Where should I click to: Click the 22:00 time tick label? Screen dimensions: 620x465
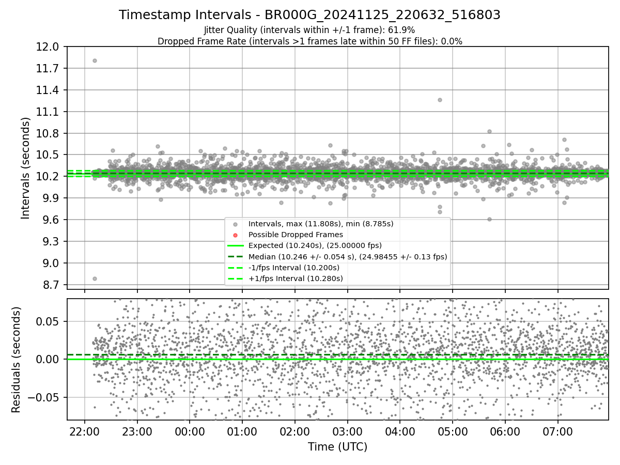point(85,431)
